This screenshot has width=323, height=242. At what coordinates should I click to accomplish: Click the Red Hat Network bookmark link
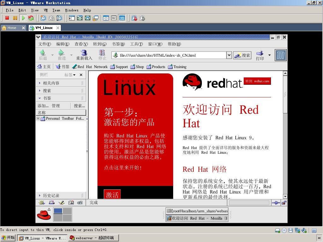(90, 67)
